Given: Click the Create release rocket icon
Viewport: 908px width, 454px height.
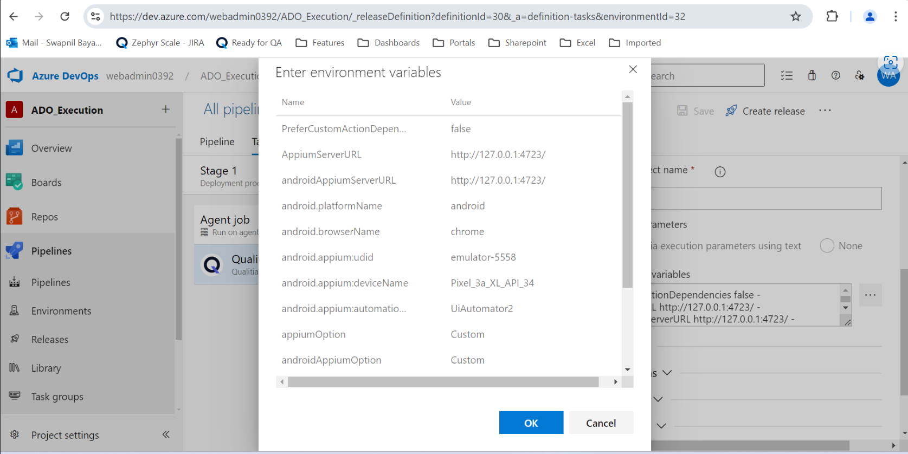Looking at the screenshot, I should click(x=731, y=111).
